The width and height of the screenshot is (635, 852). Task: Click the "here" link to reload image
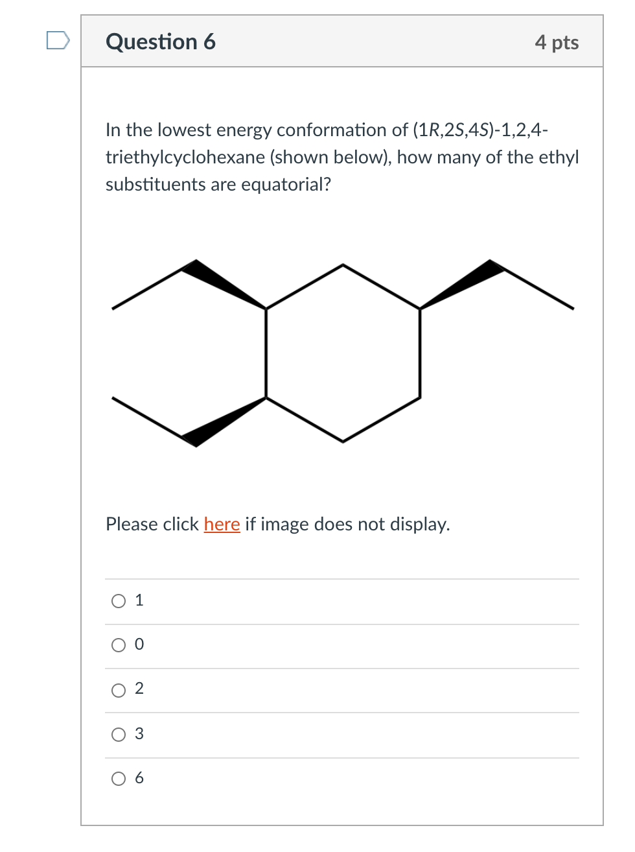(222, 524)
